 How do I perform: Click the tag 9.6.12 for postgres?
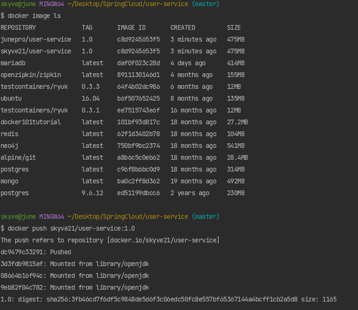point(92,193)
